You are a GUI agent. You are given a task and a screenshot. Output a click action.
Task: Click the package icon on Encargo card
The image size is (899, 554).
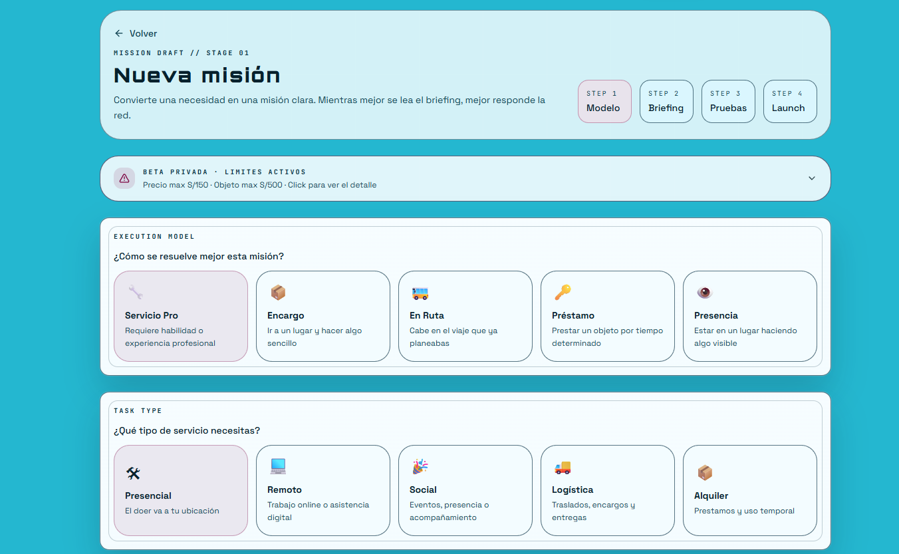coord(277,292)
